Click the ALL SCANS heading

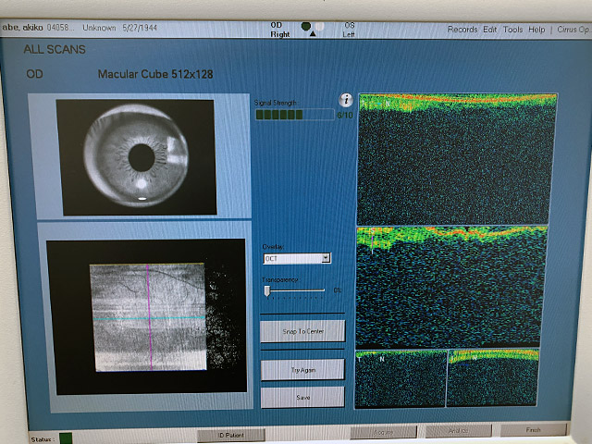coord(55,49)
